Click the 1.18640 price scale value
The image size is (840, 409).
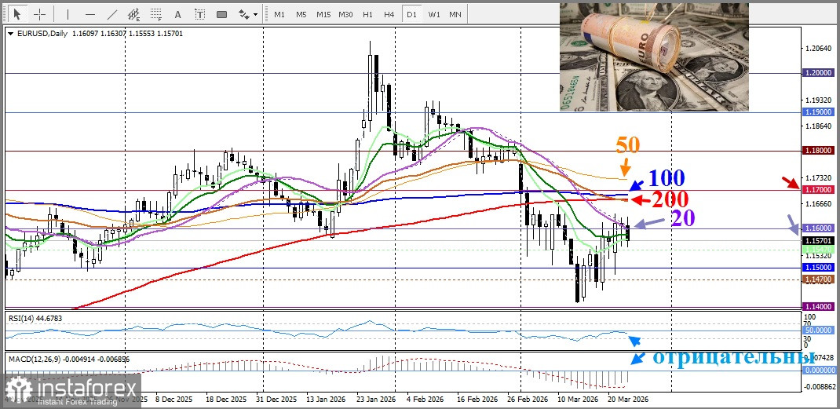tap(819, 126)
